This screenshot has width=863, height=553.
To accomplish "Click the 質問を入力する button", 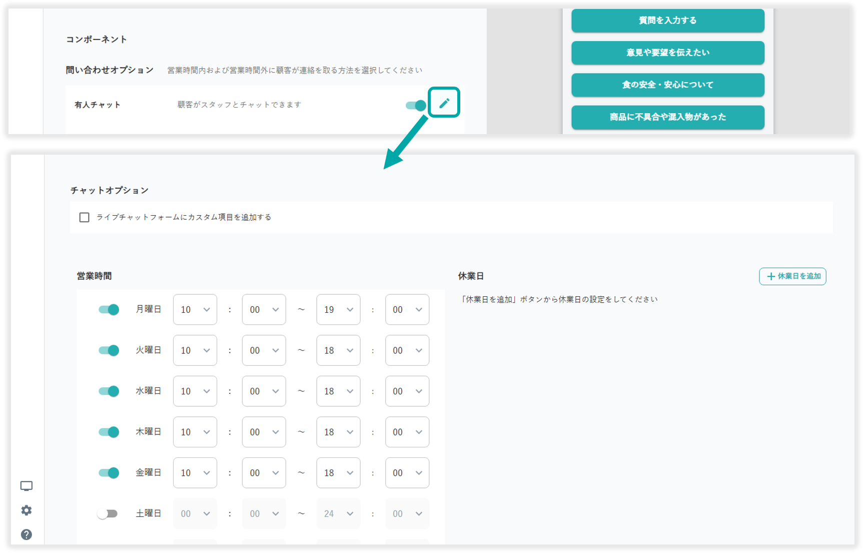I will 668,21.
